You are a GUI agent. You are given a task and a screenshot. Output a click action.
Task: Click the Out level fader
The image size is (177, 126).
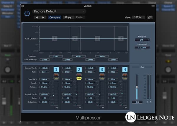pos(137,87)
